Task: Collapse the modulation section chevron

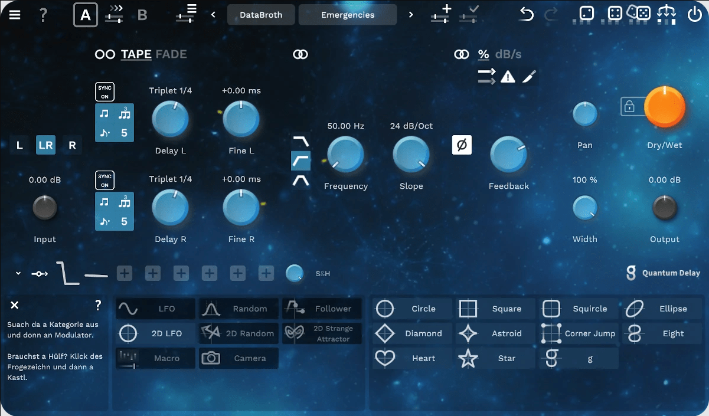Action: pyautogui.click(x=18, y=273)
